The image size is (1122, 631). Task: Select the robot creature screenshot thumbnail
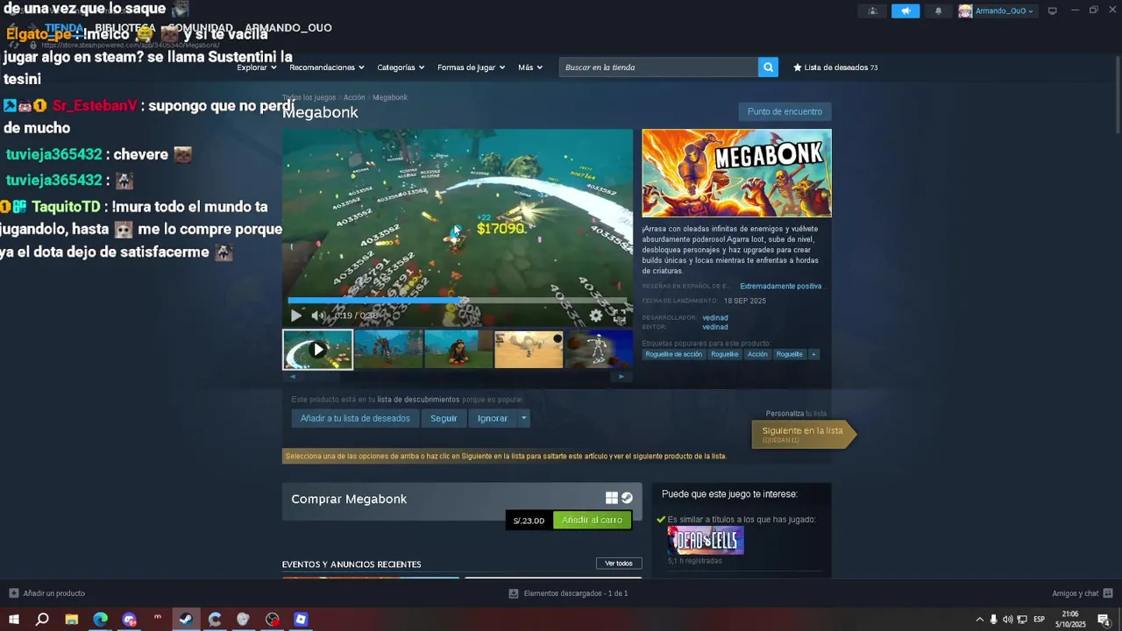click(x=388, y=349)
